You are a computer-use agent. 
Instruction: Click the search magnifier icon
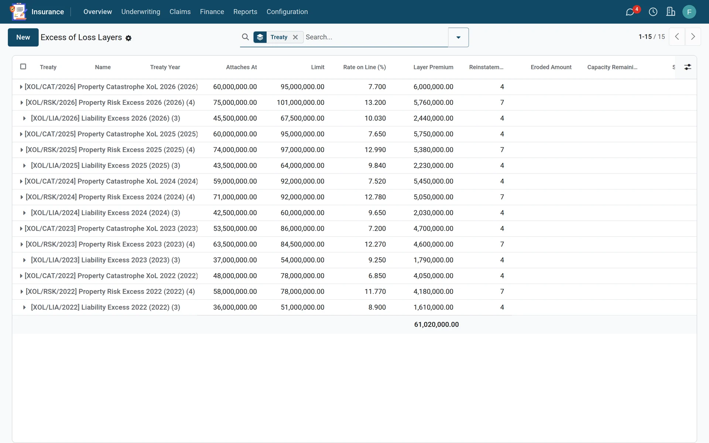[x=245, y=37]
